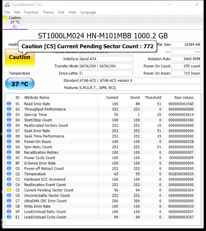206x231 pixels.
Task: Click the Transfer Mode field SATA/300
Action: click(106, 66)
